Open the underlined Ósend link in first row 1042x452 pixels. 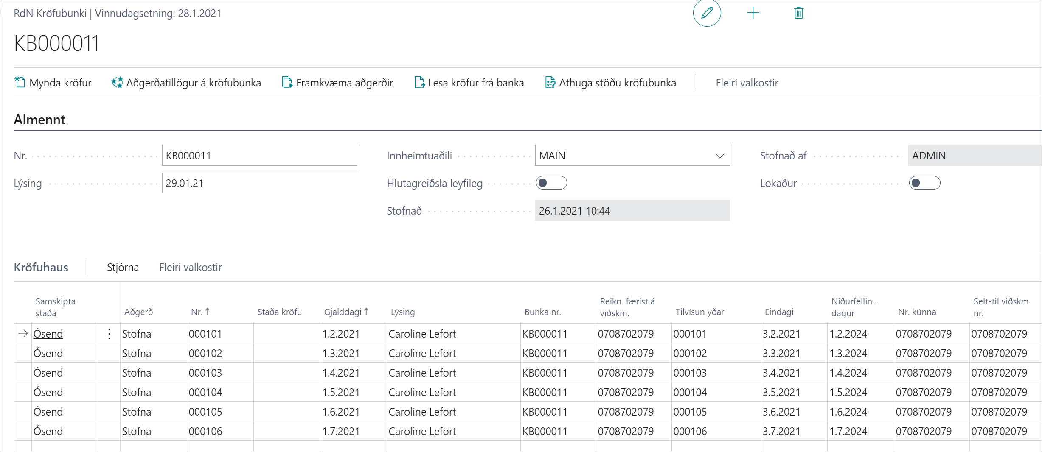point(48,334)
